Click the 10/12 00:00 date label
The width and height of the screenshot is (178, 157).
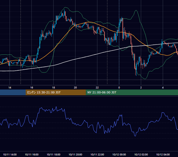coord(119,154)
